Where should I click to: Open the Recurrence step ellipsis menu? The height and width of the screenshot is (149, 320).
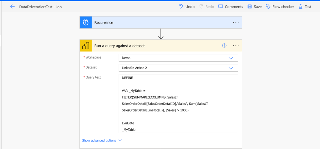pyautogui.click(x=236, y=22)
